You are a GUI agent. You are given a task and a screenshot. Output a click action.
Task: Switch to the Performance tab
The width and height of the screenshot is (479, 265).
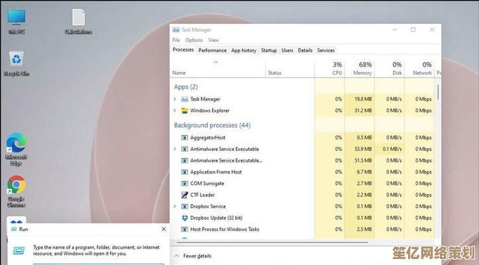(212, 50)
